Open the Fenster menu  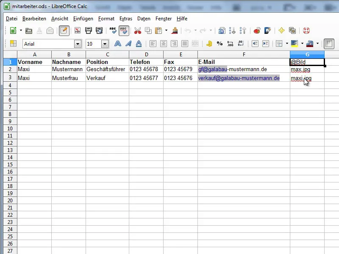[x=164, y=19]
